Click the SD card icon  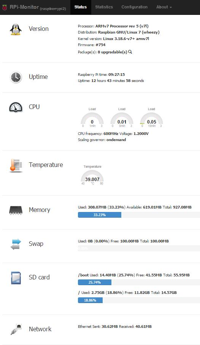(x=16, y=278)
